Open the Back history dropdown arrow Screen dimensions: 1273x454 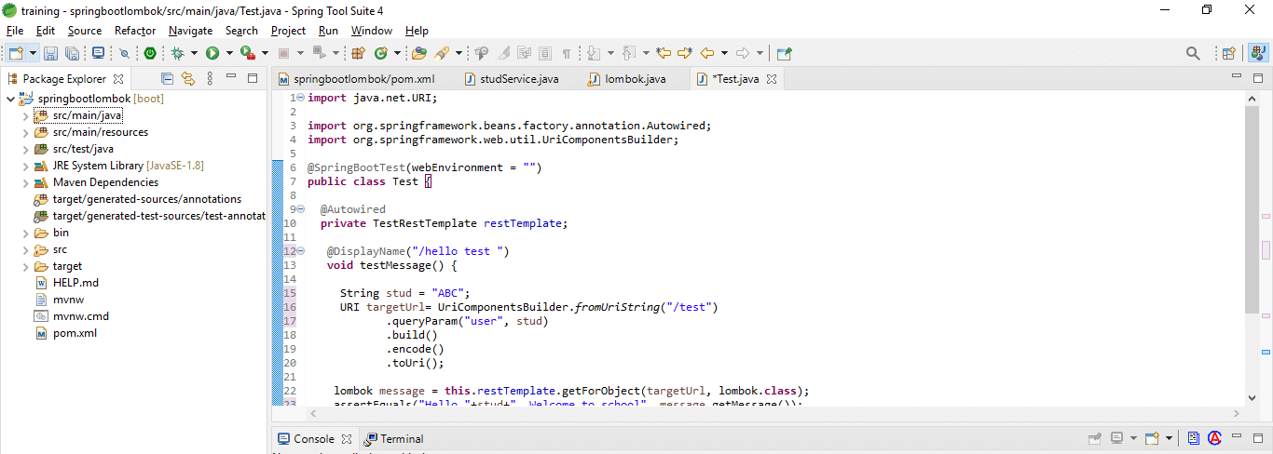[723, 54]
